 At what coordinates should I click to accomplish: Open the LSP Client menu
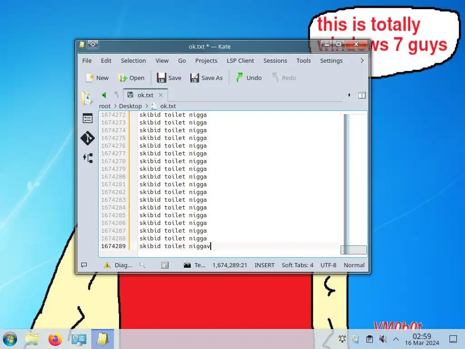click(x=240, y=60)
